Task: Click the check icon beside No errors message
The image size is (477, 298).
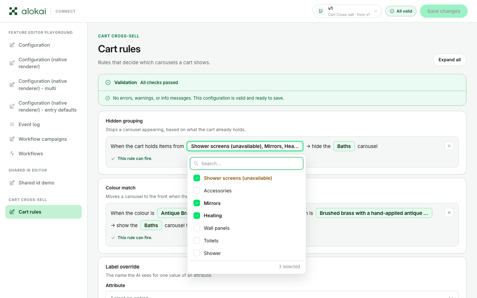Action: [108, 98]
